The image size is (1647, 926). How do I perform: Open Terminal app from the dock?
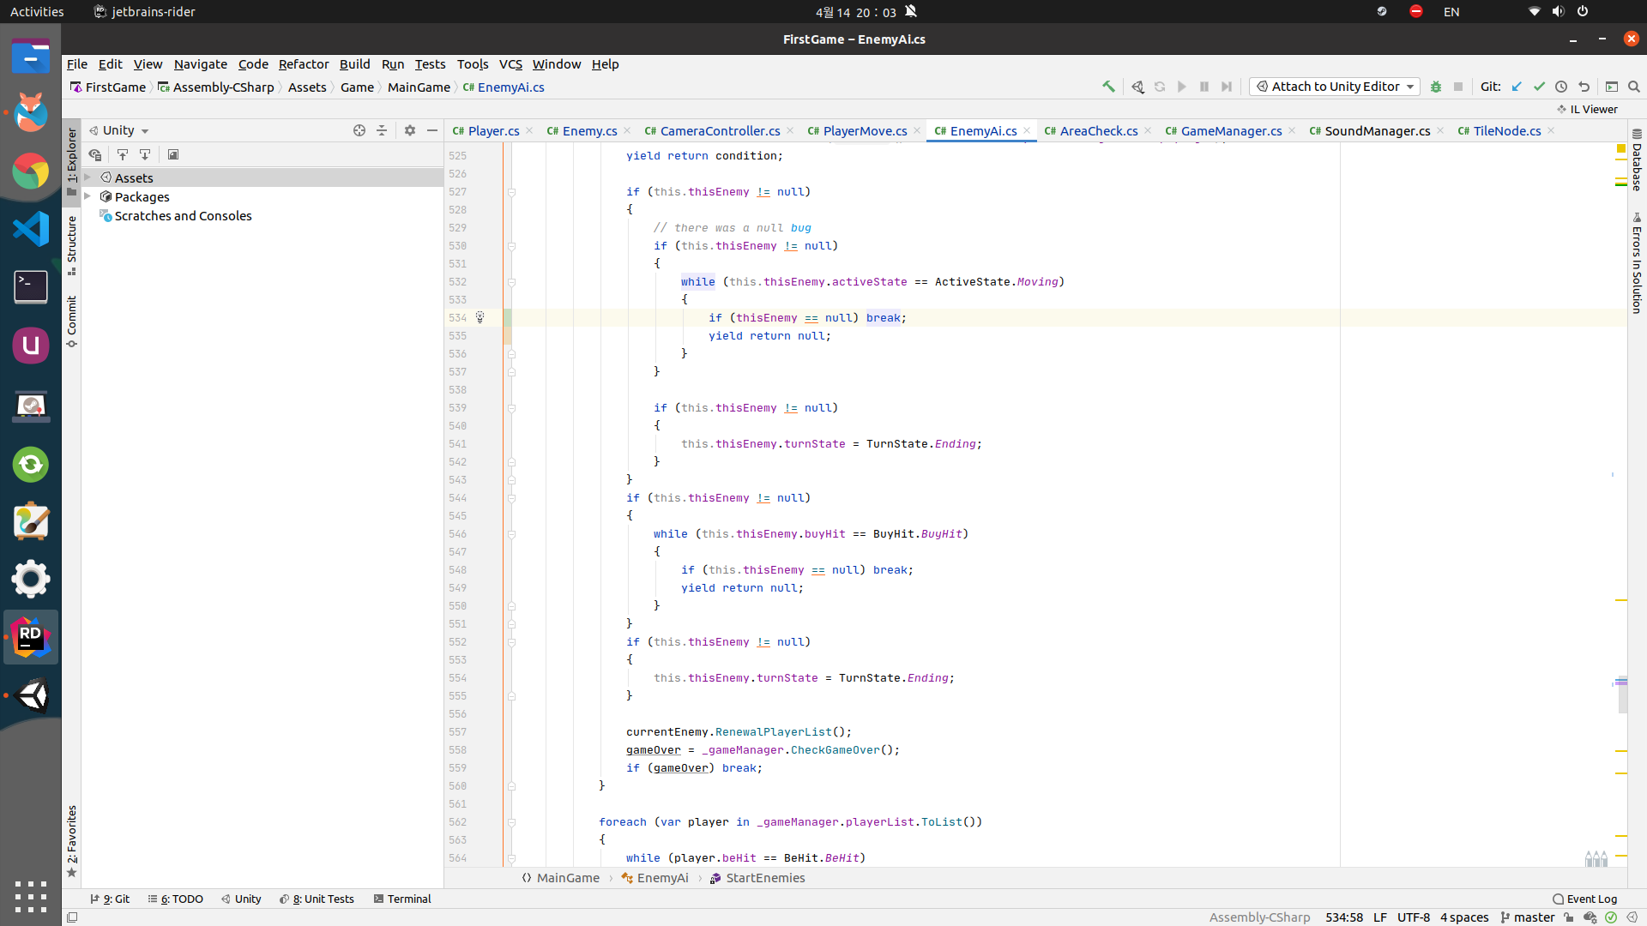[31, 287]
